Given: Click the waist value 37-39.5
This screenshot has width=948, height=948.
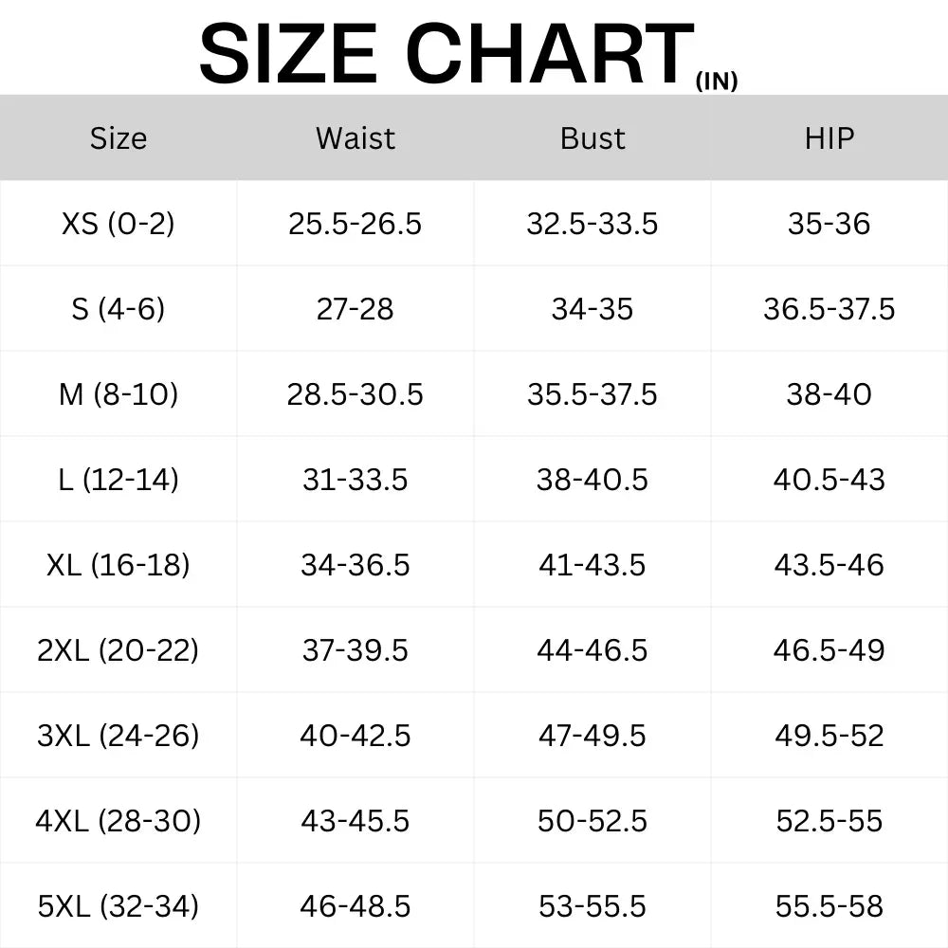Looking at the screenshot, I should (355, 650).
